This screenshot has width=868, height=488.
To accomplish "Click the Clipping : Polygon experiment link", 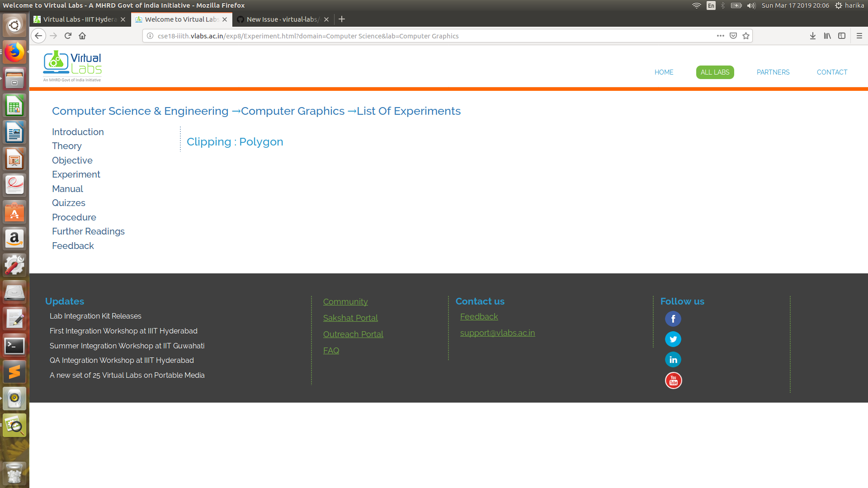I will (x=235, y=141).
